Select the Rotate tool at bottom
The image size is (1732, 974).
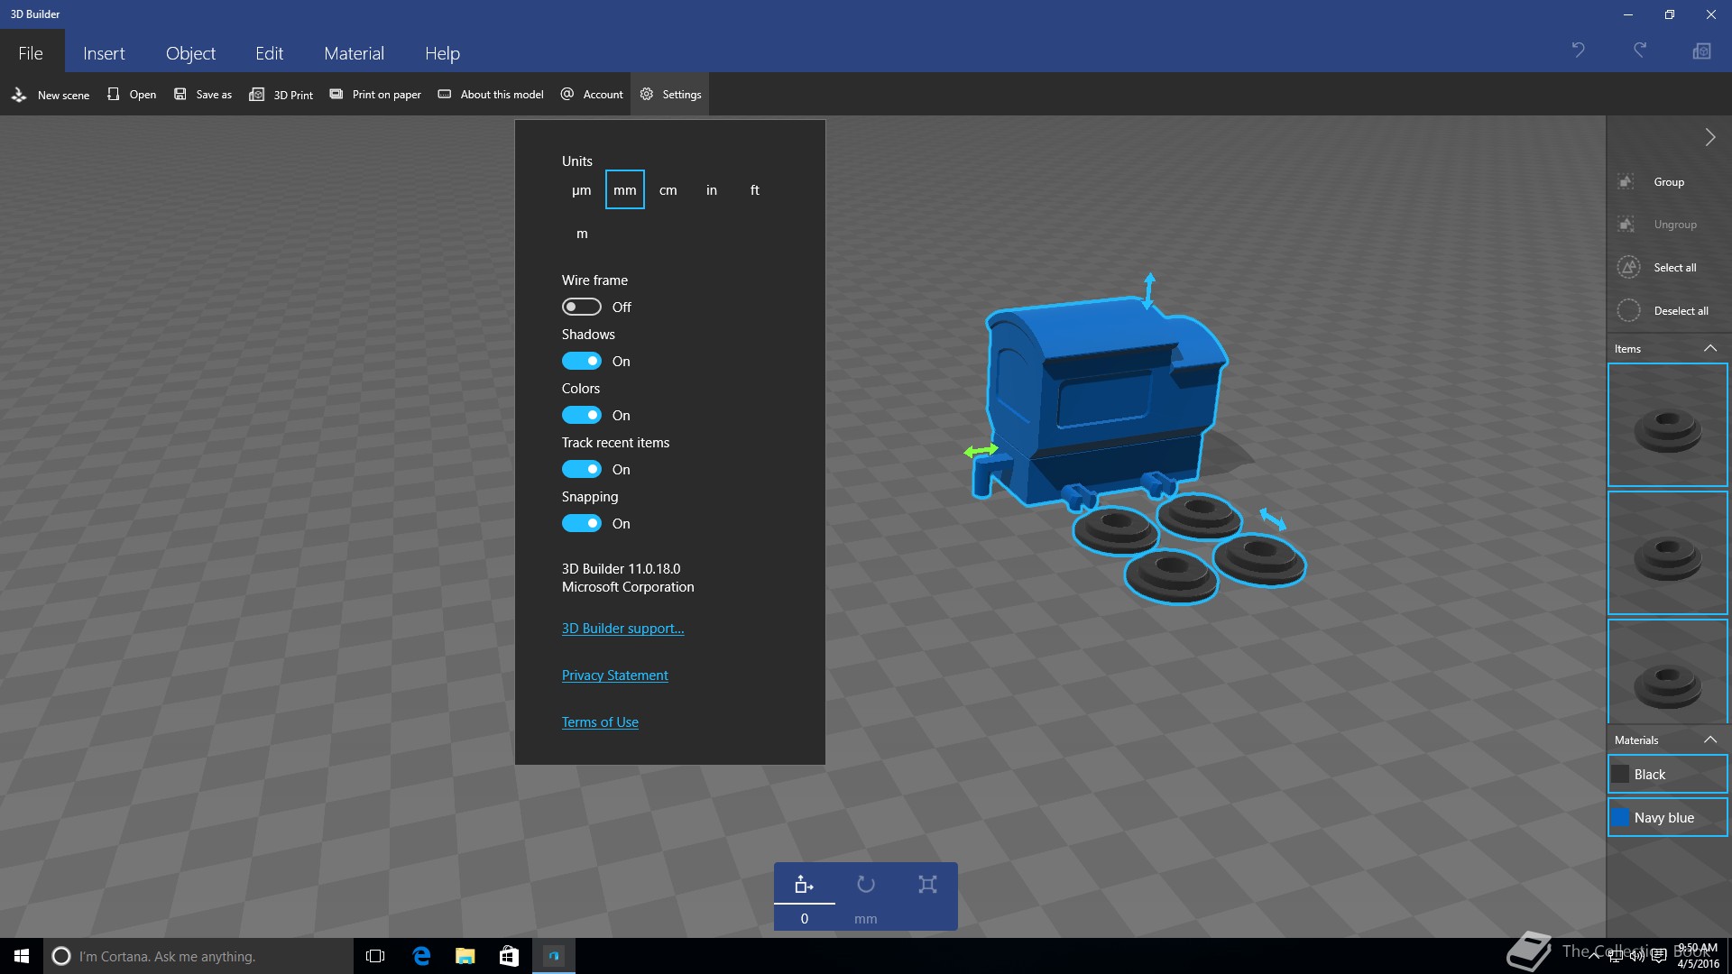(x=866, y=884)
